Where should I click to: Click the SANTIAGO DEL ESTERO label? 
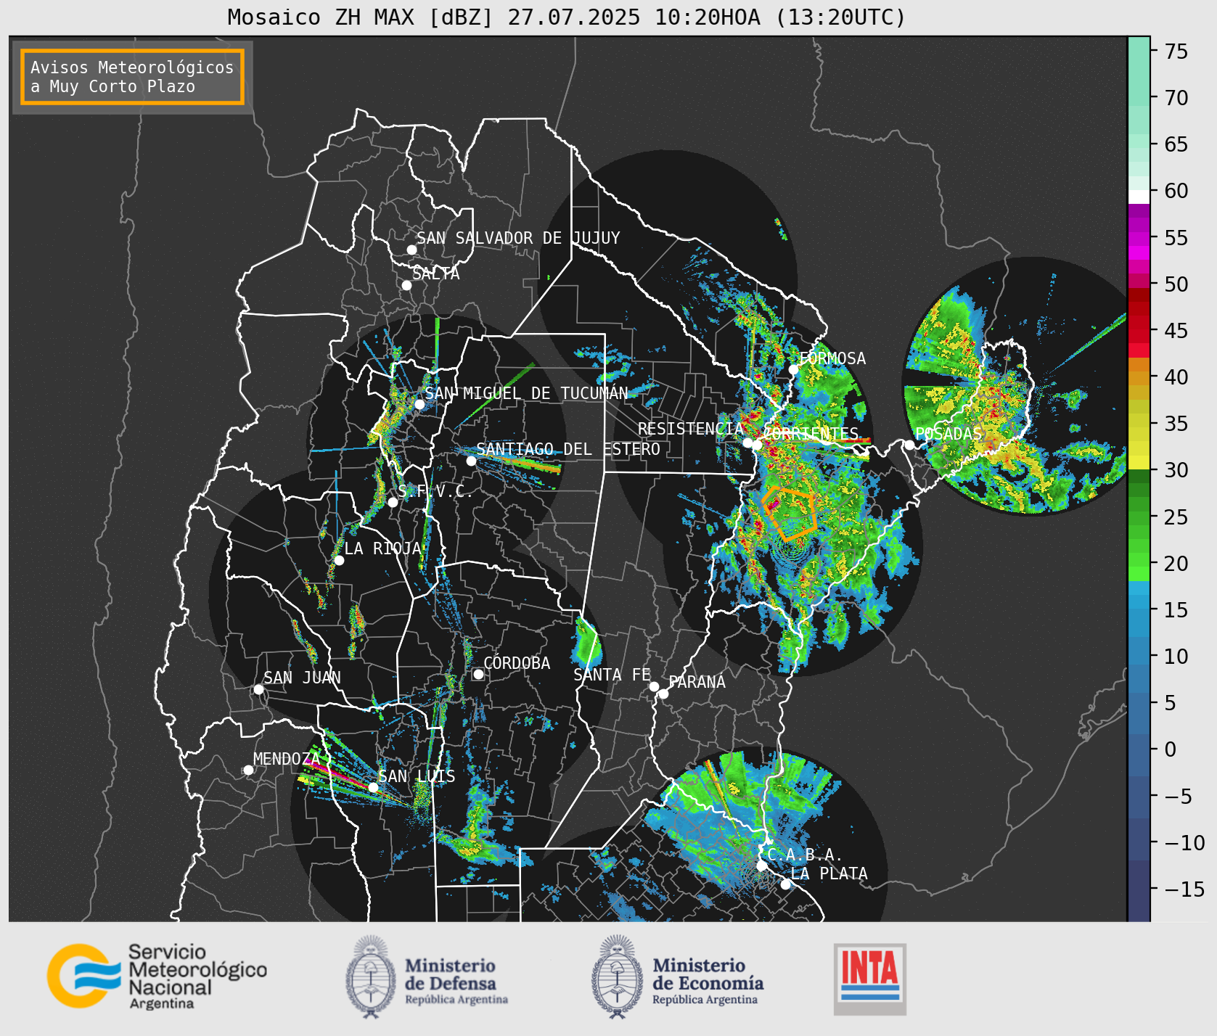(568, 449)
